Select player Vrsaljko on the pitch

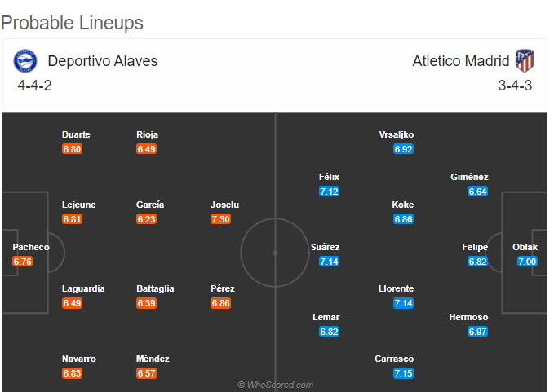pos(396,134)
